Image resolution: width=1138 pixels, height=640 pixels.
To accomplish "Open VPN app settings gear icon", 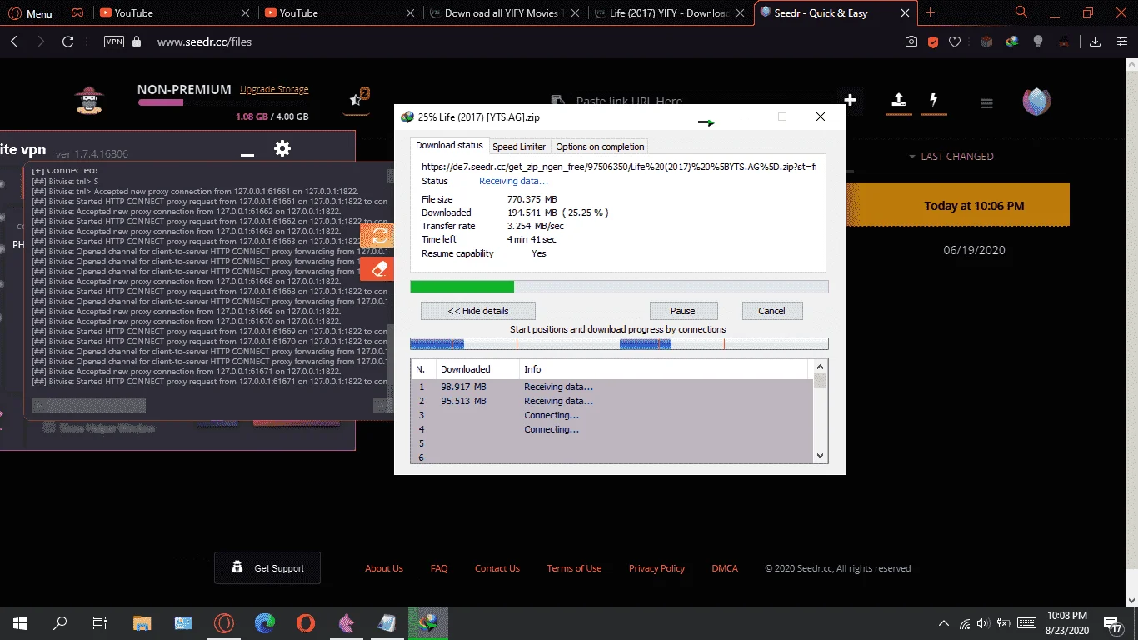I will click(282, 148).
